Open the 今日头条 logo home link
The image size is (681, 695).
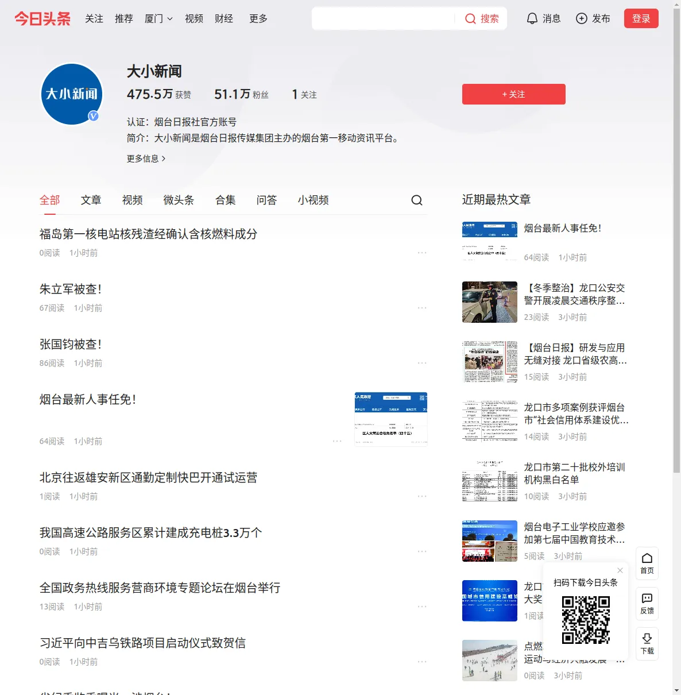click(x=42, y=19)
